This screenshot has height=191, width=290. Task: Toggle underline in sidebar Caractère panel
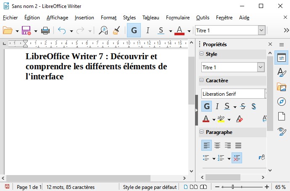(227, 106)
